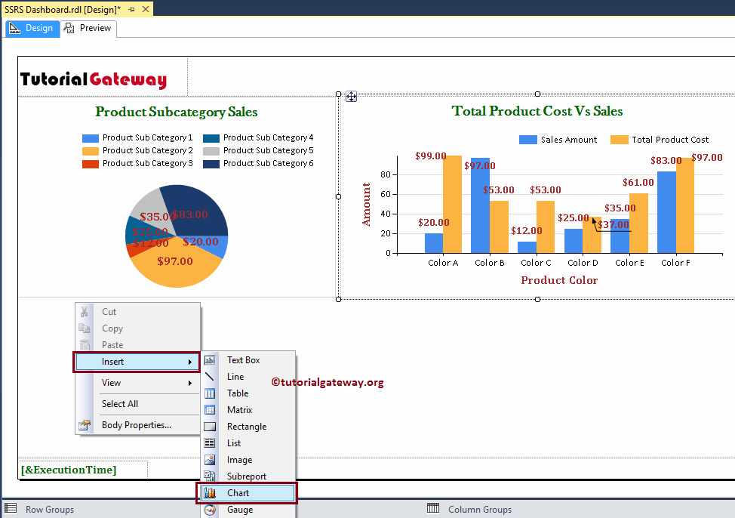This screenshot has height=518, width=735.
Task: Select the Table icon to insert a table
Action: (x=210, y=393)
